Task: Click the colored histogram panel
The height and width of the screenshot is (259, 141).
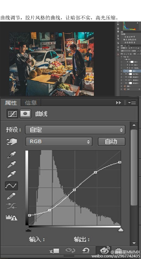Action: 129,26
